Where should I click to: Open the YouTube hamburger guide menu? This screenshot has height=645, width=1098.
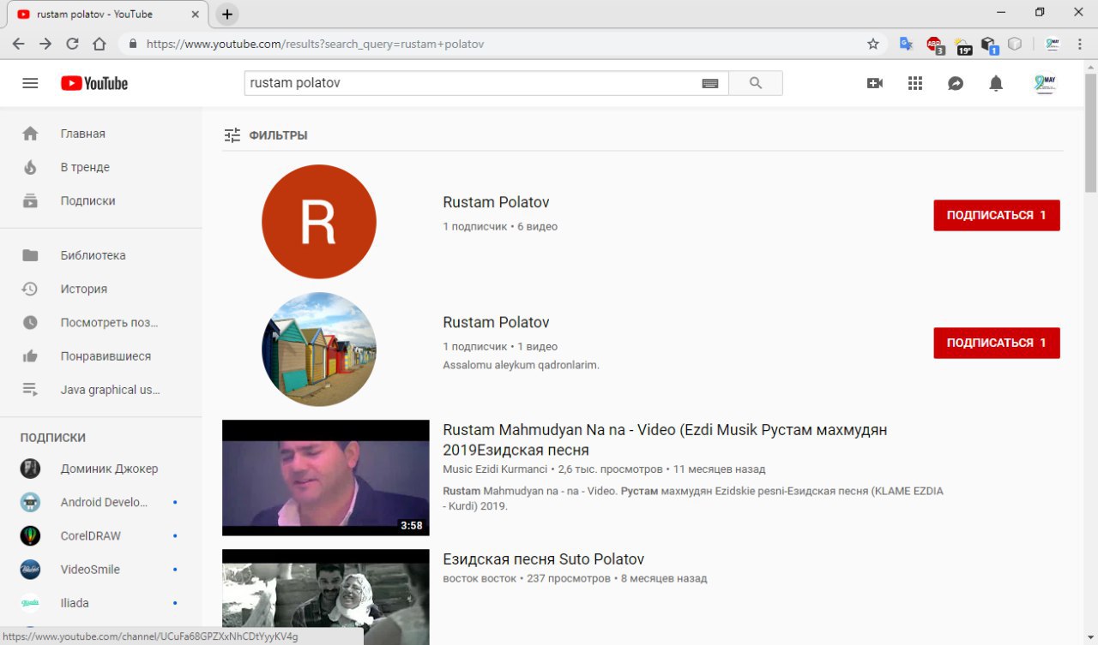(30, 83)
